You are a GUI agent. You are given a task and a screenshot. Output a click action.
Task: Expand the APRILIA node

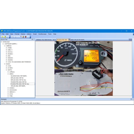pyautogui.click(x=8, y=72)
